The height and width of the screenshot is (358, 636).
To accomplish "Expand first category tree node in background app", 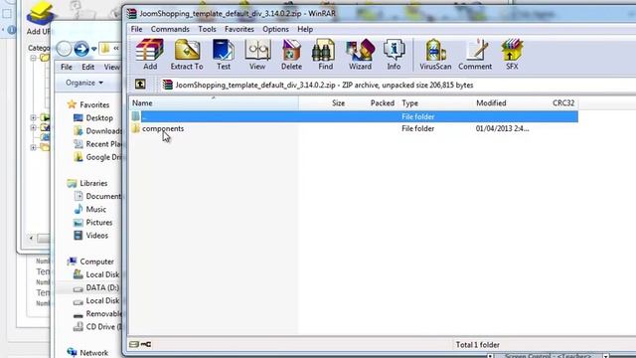I will coord(33,58).
